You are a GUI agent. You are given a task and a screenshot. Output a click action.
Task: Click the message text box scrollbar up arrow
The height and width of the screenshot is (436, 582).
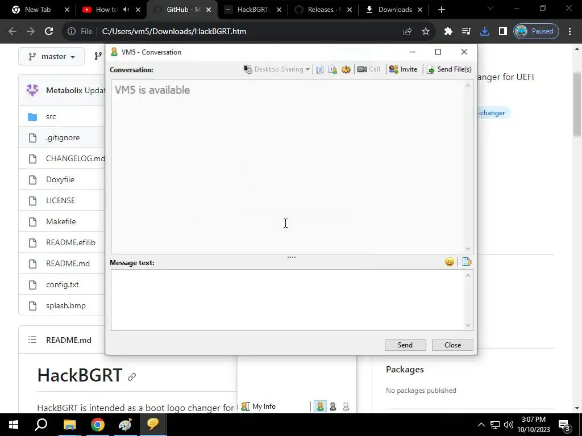468,275
